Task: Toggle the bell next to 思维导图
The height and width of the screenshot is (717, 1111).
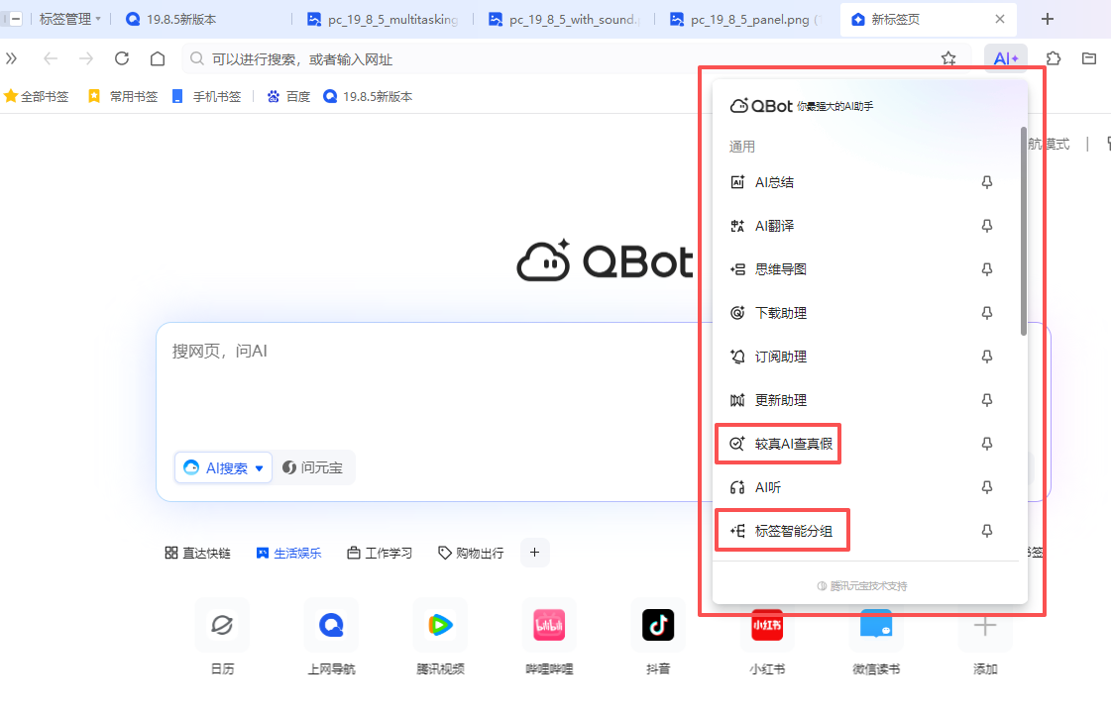Action: tap(987, 268)
